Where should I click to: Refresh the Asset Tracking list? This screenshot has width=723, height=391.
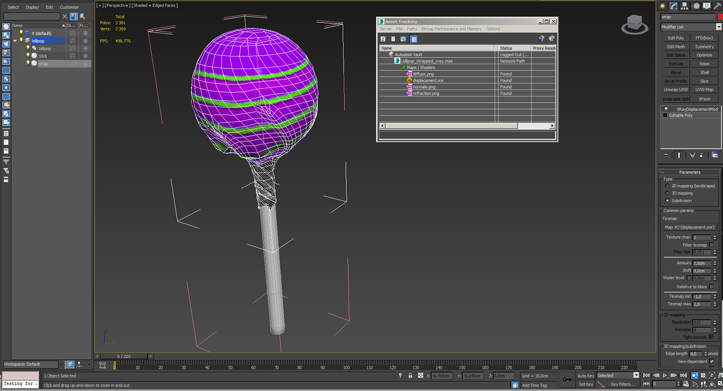[383, 39]
